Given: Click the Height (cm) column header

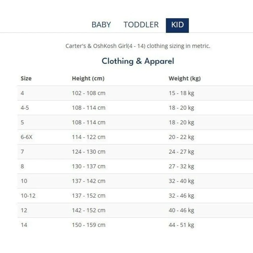Looking at the screenshot, I should point(88,78).
